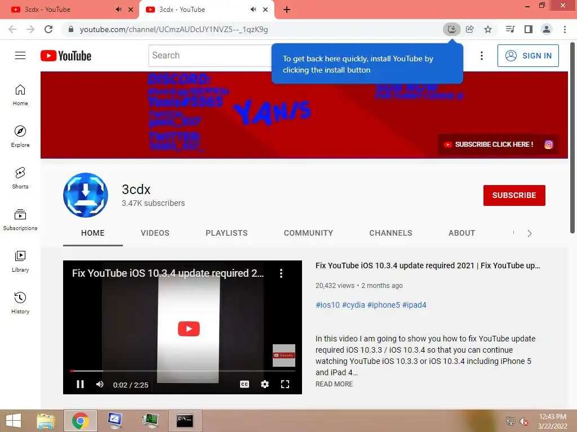This screenshot has height=432, width=577.
Task: Click the browser address bar URL
Action: (174, 29)
